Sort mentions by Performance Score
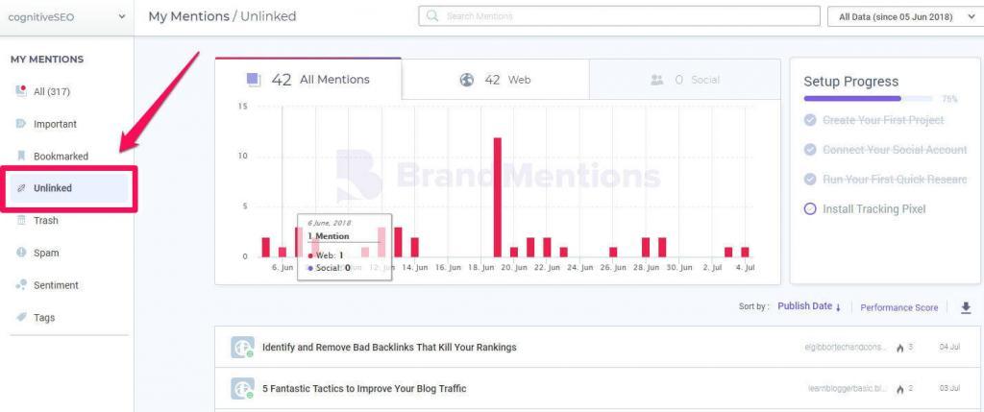The width and height of the screenshot is (984, 412). pos(898,307)
